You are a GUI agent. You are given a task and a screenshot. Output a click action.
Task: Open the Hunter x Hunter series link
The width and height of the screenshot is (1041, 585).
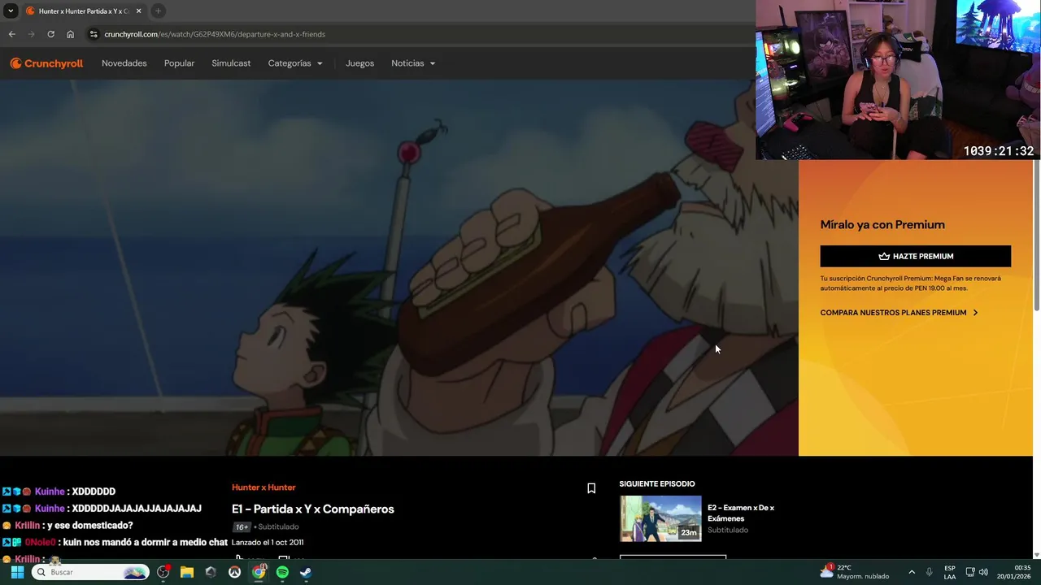pyautogui.click(x=264, y=487)
